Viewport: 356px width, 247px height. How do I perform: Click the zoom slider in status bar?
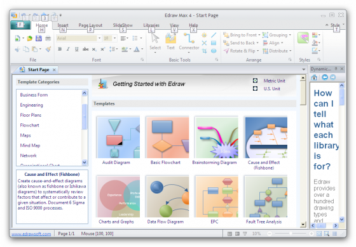pos(291,234)
